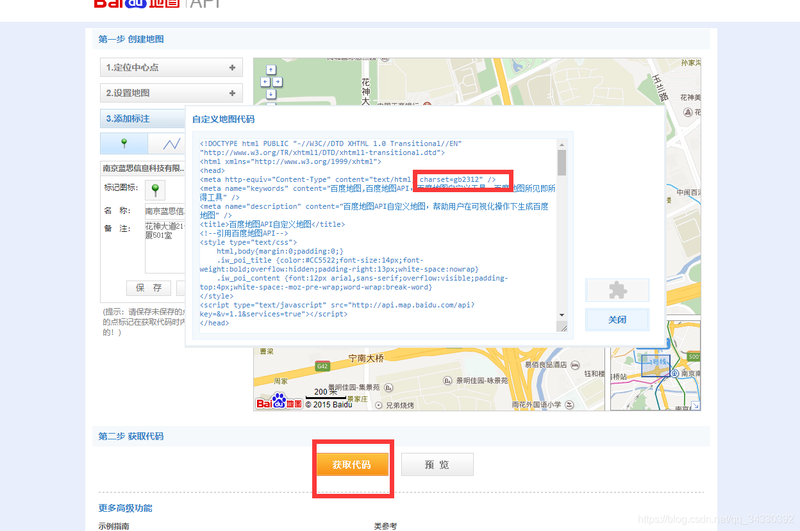The image size is (800, 531).
Task: Click the 预览 preview button
Action: (437, 464)
